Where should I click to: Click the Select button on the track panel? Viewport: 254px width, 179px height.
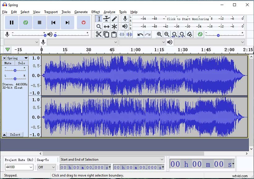pyautogui.click(x=15, y=134)
